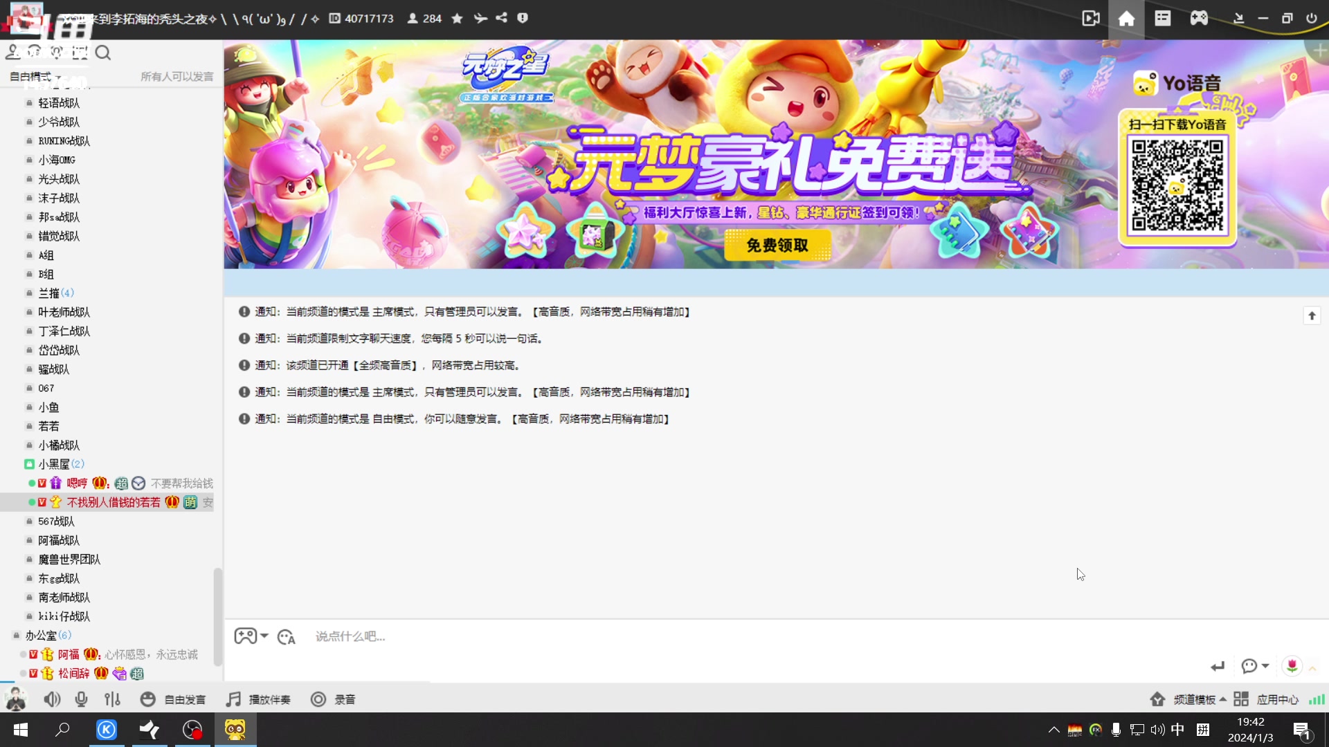The width and height of the screenshot is (1329, 747).
Task: Open the search icon in the member panel
Action: [103, 53]
